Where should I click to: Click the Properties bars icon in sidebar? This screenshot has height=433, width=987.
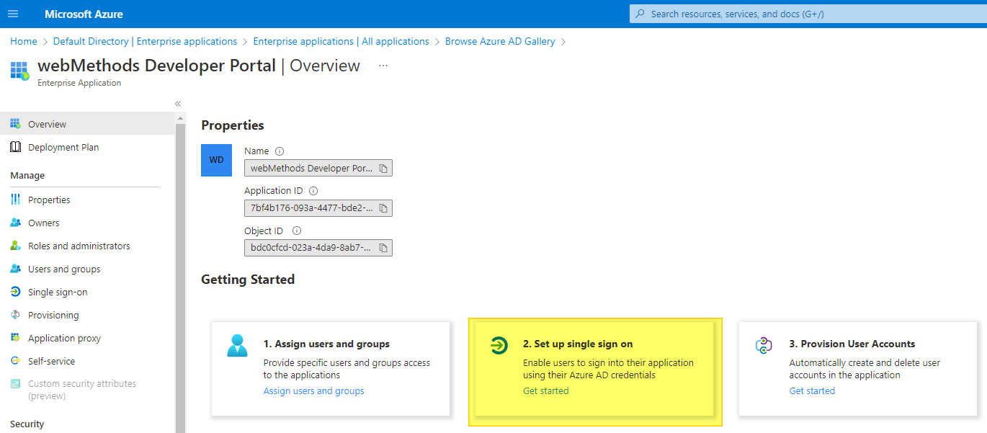[x=15, y=200]
